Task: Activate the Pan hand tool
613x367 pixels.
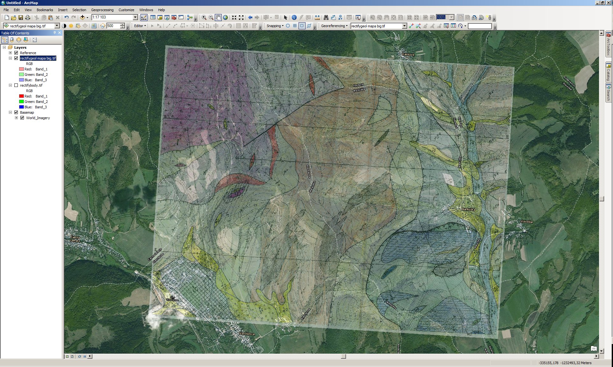Action: [218, 18]
